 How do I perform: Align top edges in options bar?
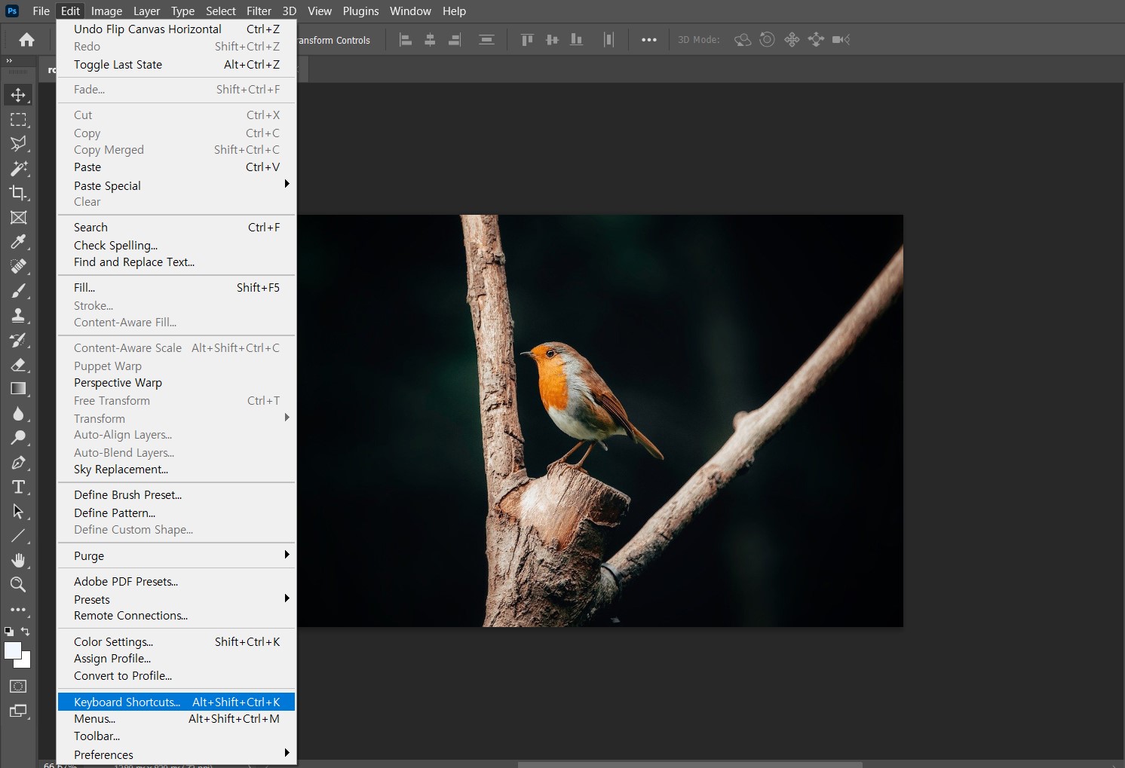coord(527,40)
